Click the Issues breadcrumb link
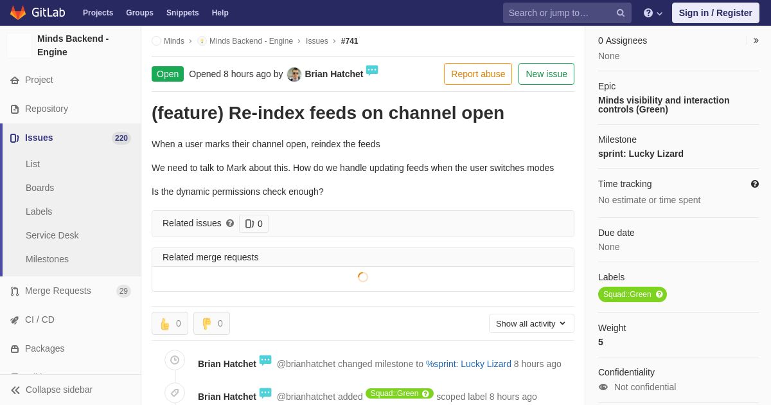 317,41
